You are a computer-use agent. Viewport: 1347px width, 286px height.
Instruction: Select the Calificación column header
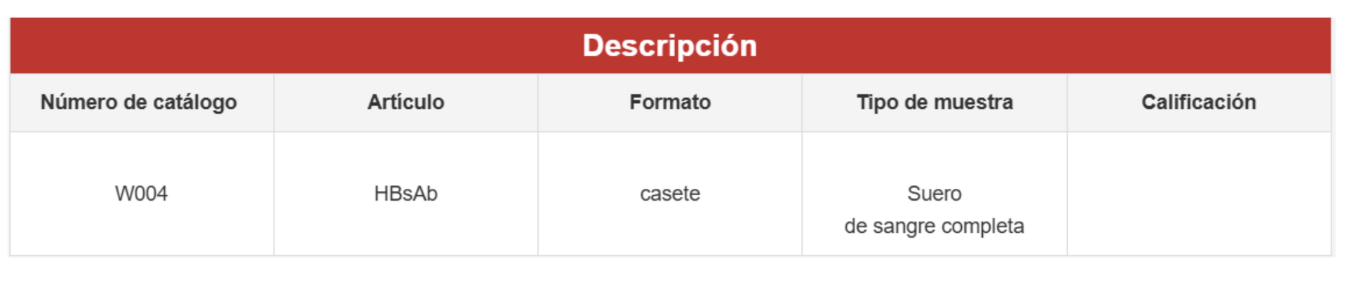point(1198,102)
